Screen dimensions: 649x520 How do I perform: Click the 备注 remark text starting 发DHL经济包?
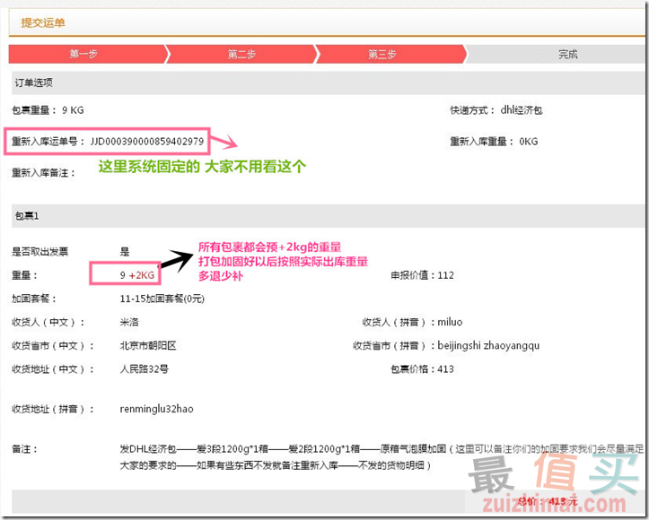point(382,457)
